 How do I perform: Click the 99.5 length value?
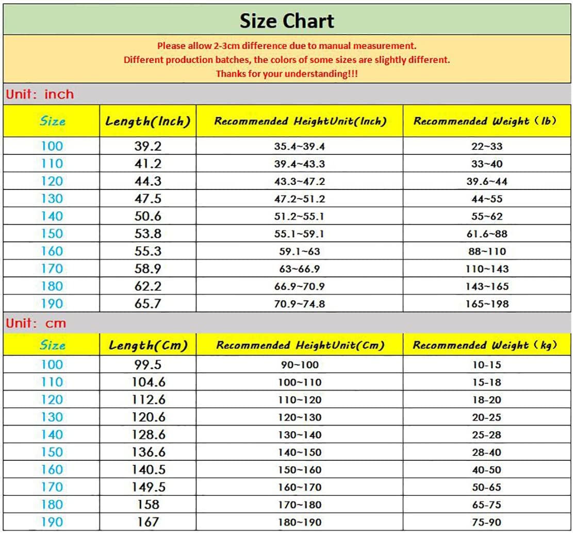coord(148,365)
